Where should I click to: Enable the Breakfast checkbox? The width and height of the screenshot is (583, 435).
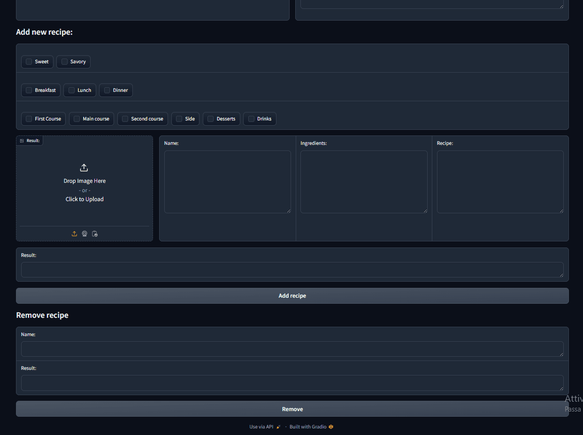click(x=29, y=90)
